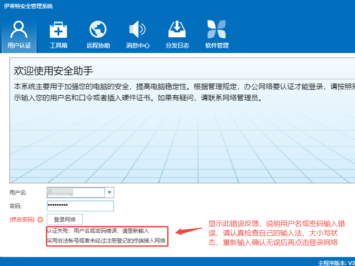The width and height of the screenshot is (355, 266).
Task: Click the 认证失败 error message line
Action: click(x=98, y=231)
